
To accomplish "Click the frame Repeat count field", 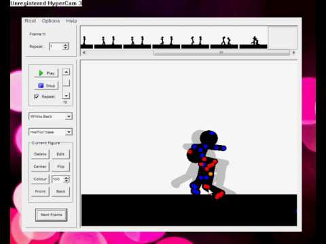I will click(x=56, y=47).
